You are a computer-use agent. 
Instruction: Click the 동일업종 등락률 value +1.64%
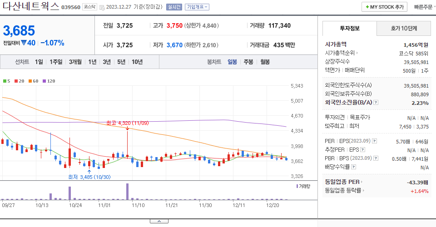coord(419,191)
